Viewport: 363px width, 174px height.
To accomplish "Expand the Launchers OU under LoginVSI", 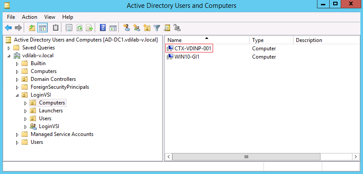I will coord(26,111).
